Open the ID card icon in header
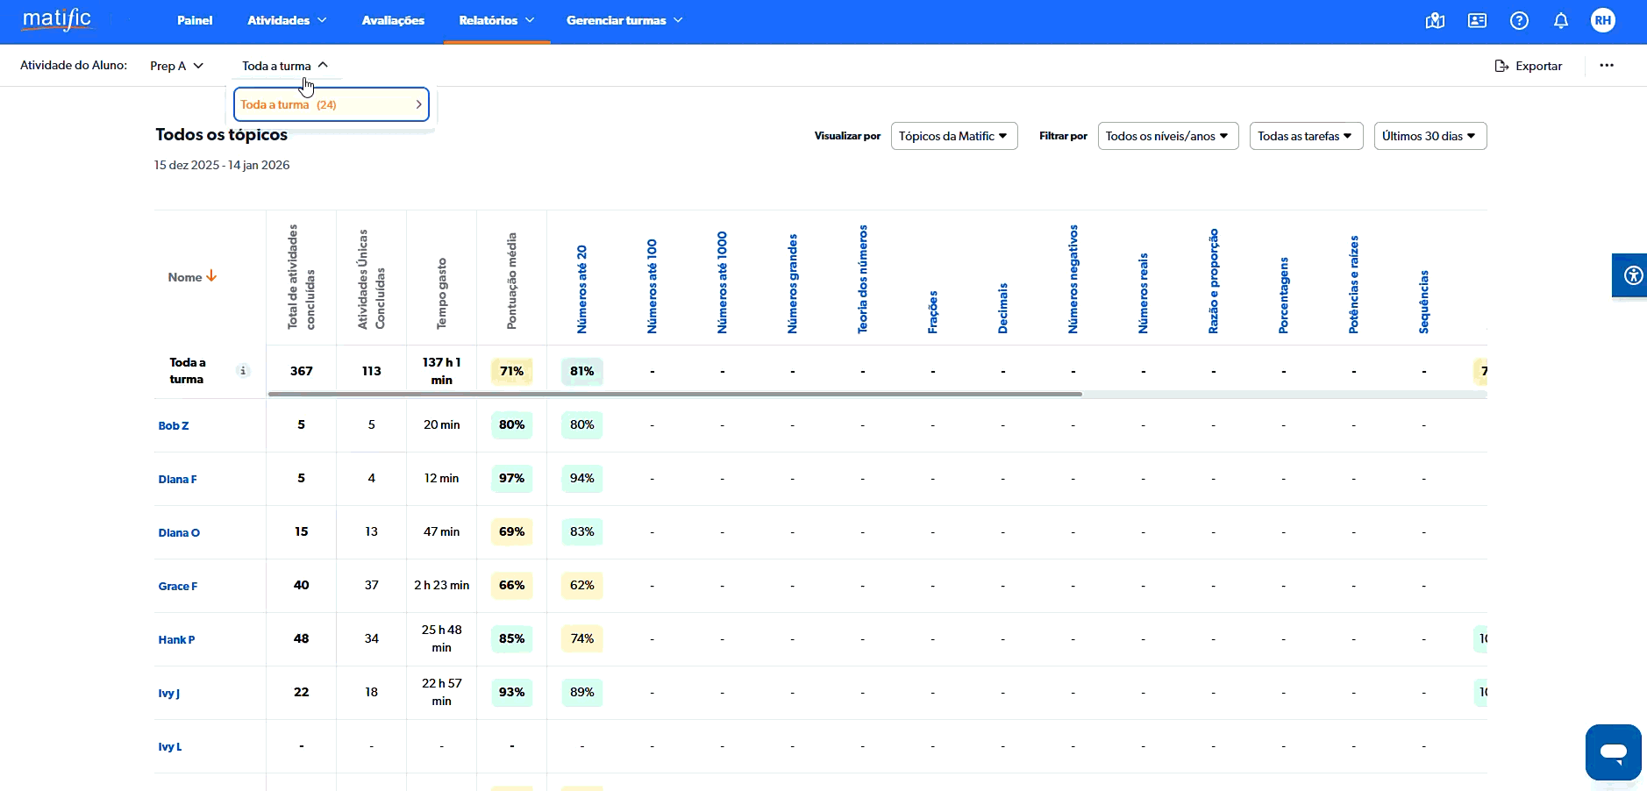The width and height of the screenshot is (1647, 791). 1477,21
